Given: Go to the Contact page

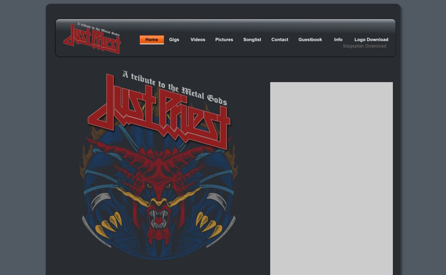Looking at the screenshot, I should coord(280,40).
